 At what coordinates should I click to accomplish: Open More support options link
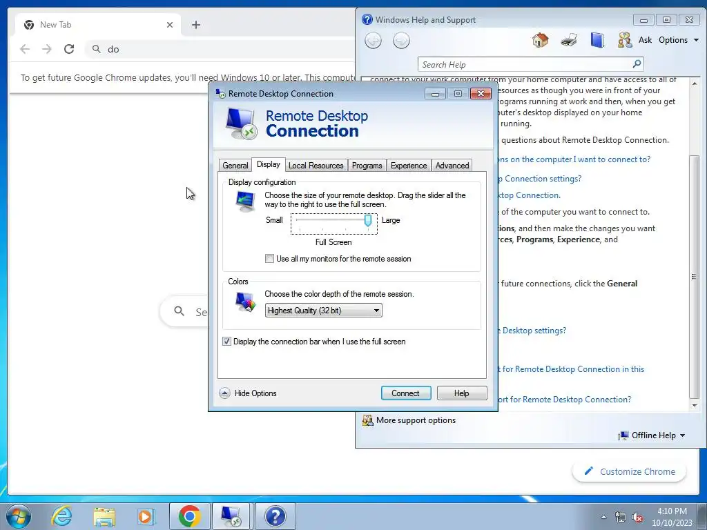pyautogui.click(x=416, y=420)
